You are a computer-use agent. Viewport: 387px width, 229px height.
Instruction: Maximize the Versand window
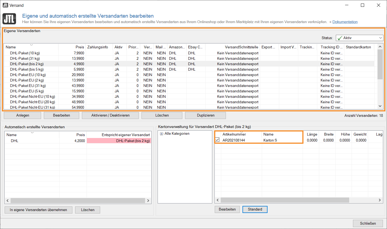point(363,5)
